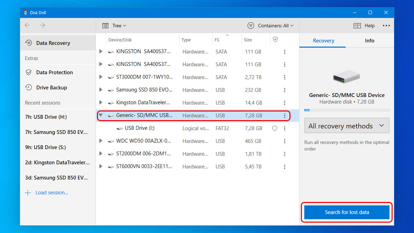Open the Tree view mode dropdown
The width and height of the screenshot is (414, 233).
(114, 26)
